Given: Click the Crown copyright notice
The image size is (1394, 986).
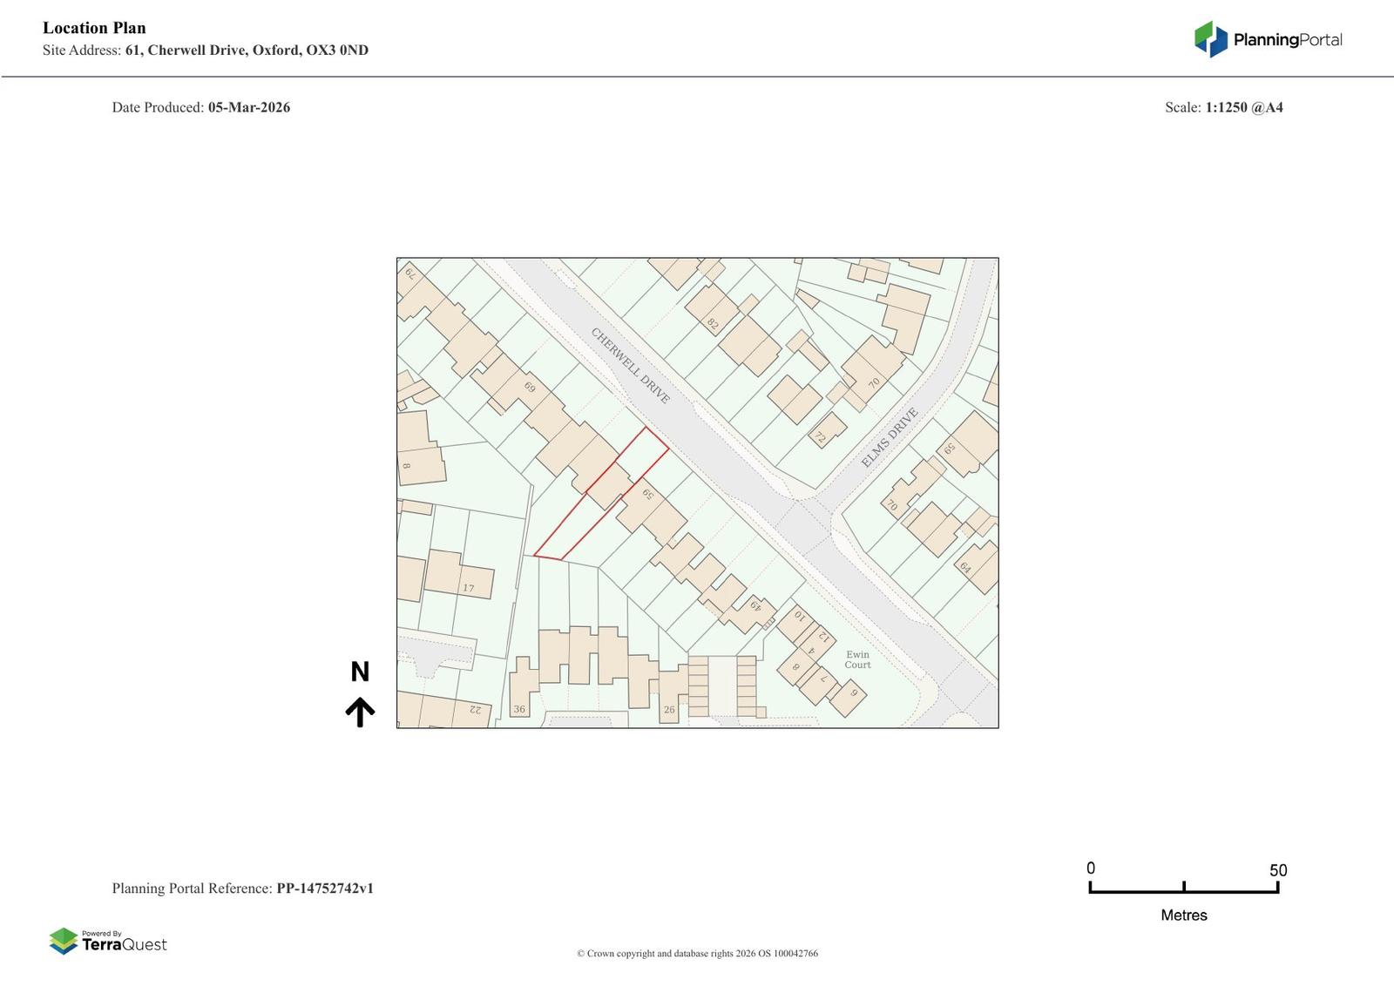Looking at the screenshot, I should click(697, 953).
